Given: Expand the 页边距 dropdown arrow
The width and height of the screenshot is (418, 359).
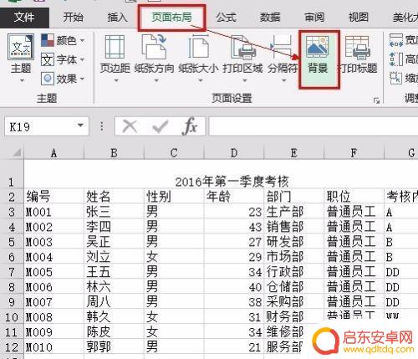Looking at the screenshot, I should click(116, 80).
